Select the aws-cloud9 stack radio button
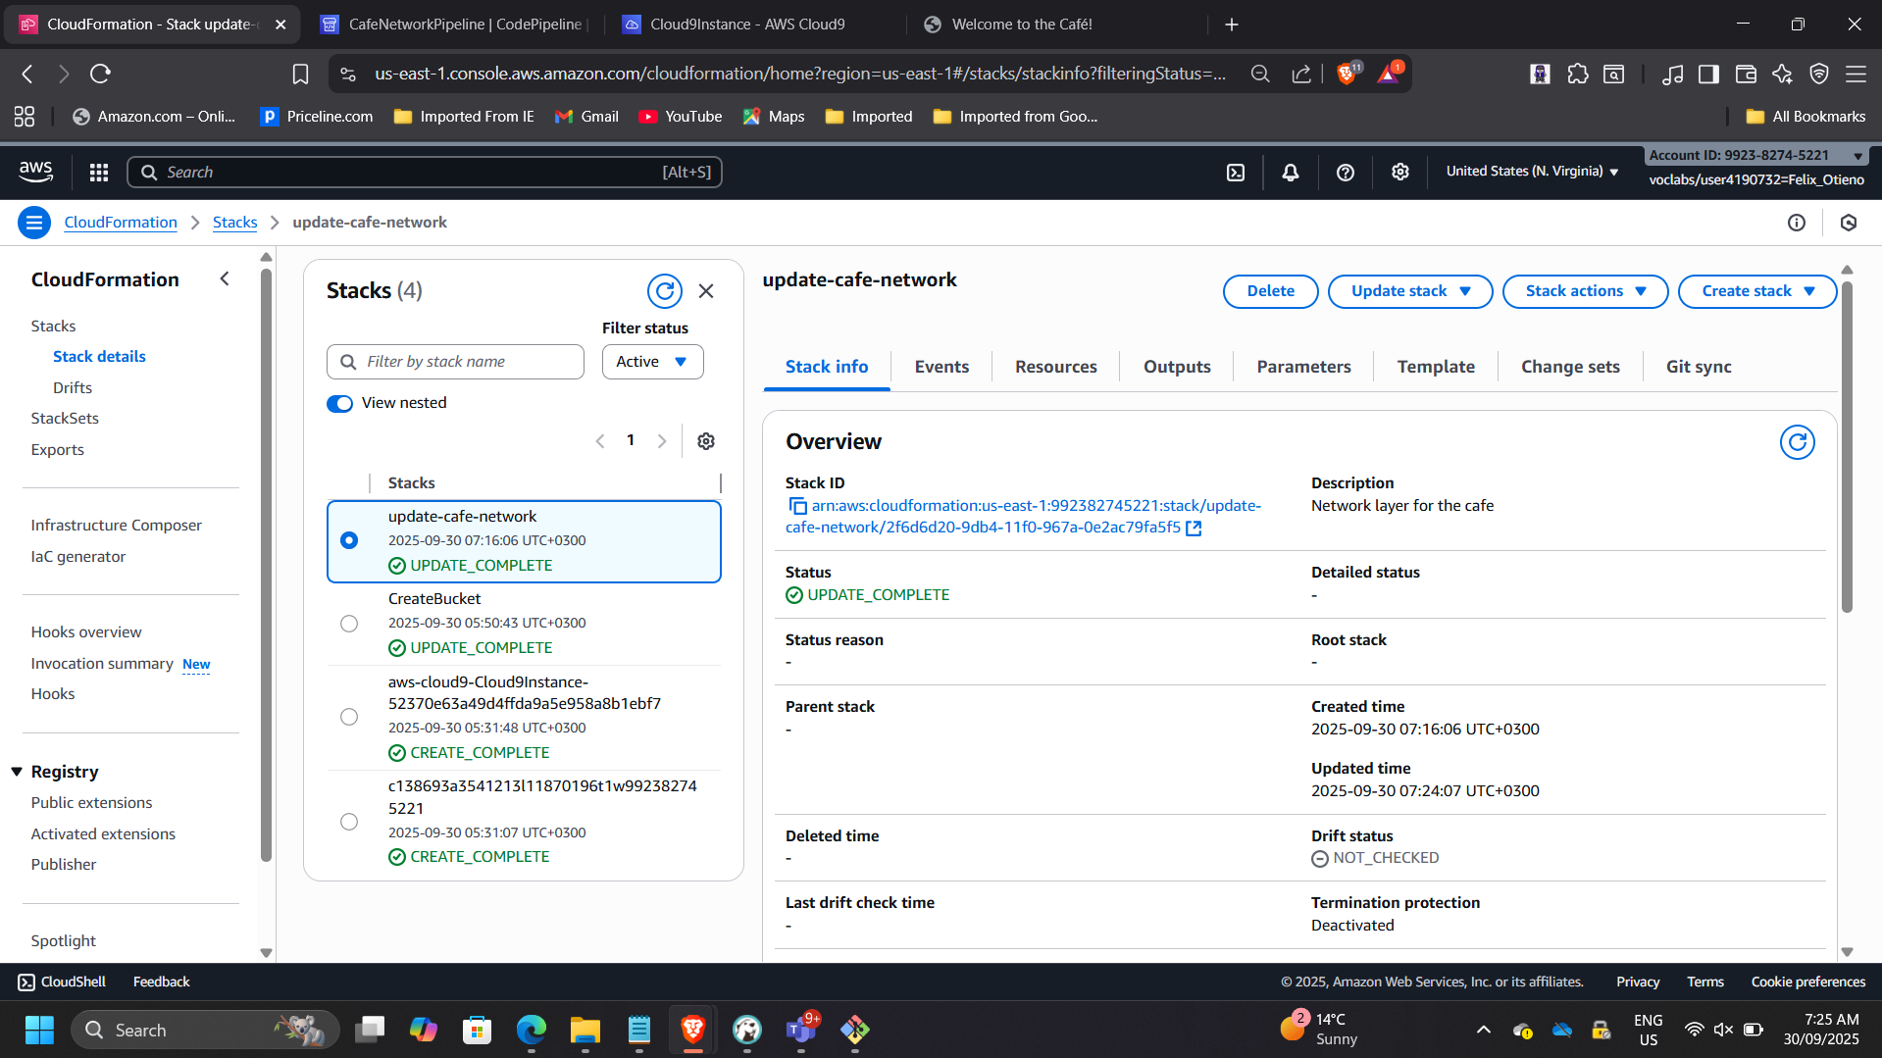Viewport: 1882px width, 1058px height. [x=349, y=717]
